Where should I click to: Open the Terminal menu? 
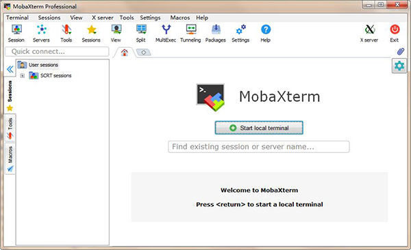17,18
